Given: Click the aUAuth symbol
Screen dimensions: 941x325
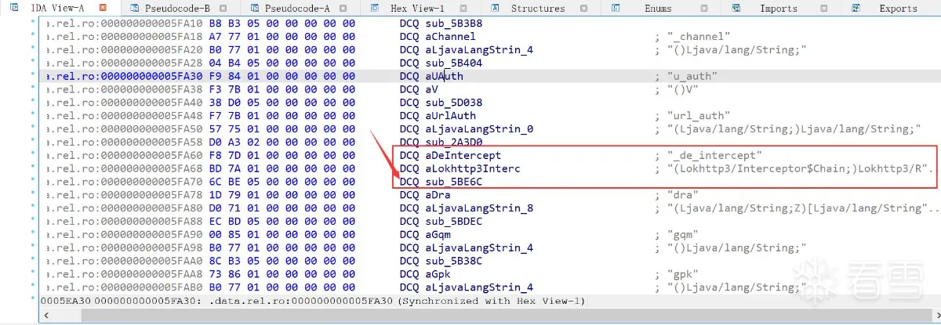Looking at the screenshot, I should coord(444,76).
